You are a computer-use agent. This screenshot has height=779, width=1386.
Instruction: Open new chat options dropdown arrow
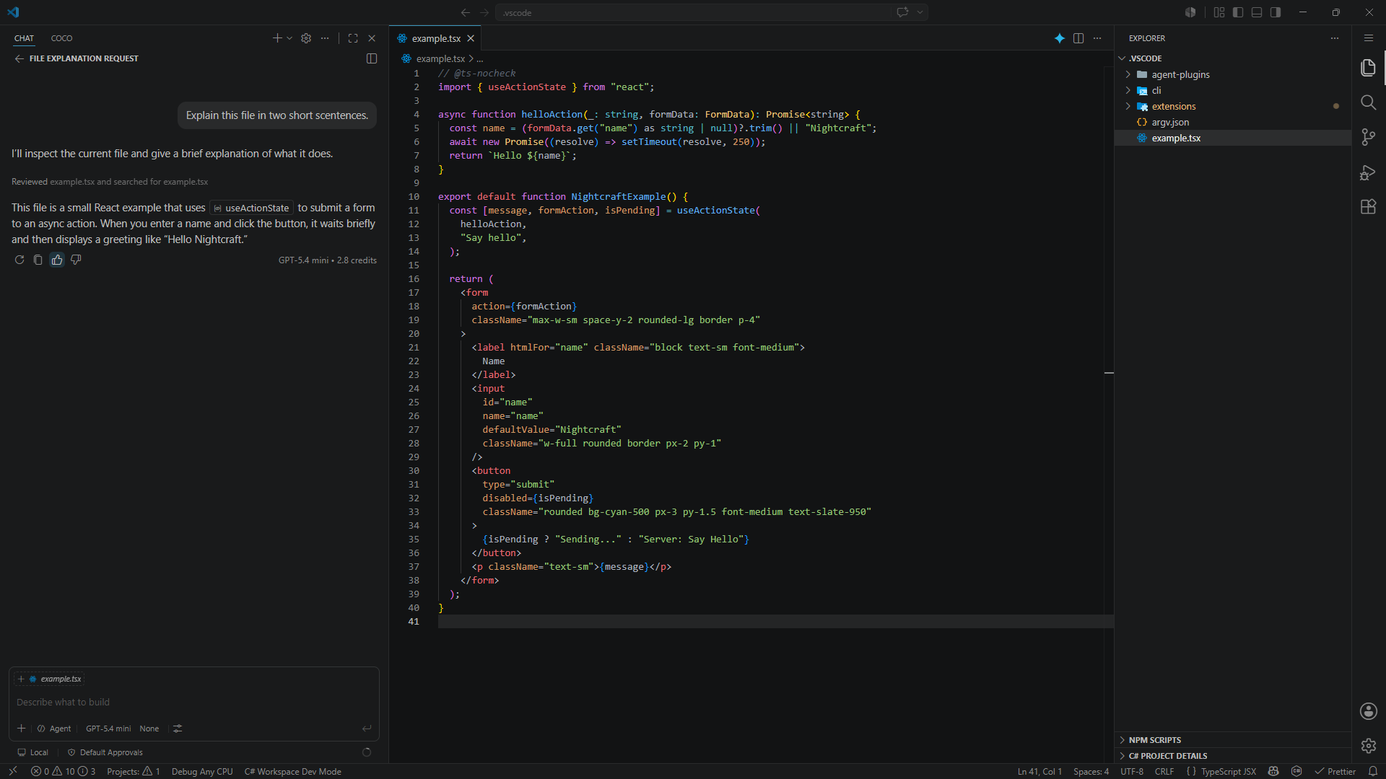(x=289, y=38)
